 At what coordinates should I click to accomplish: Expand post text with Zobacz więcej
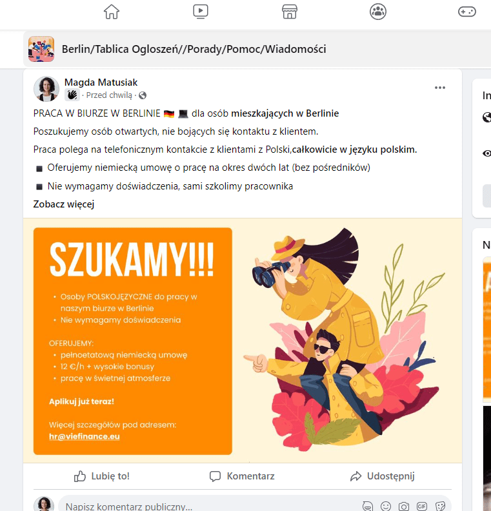click(64, 204)
